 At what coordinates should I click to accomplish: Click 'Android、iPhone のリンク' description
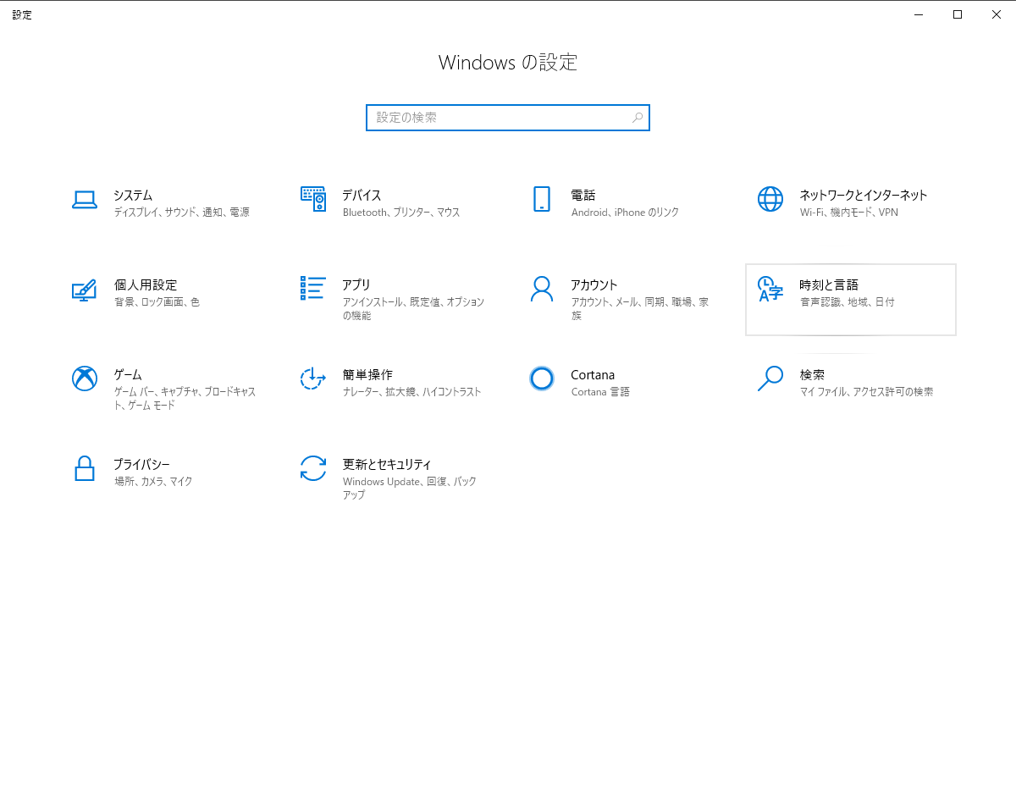click(x=625, y=213)
